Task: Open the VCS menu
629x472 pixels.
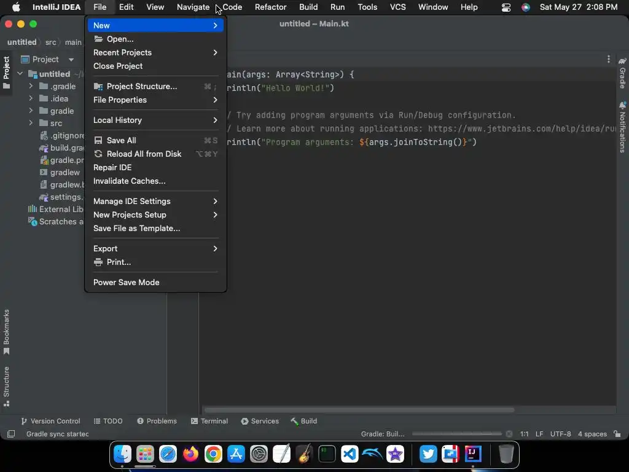Action: tap(397, 7)
